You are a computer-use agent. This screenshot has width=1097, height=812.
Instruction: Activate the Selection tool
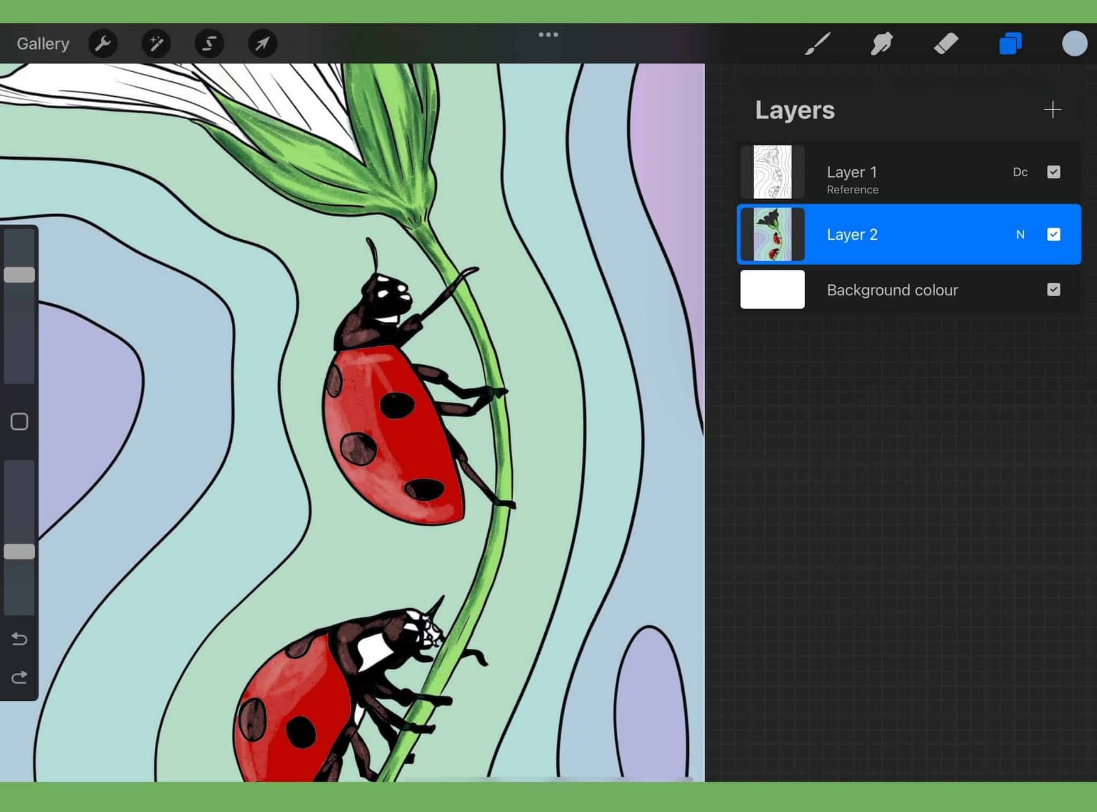(x=209, y=43)
